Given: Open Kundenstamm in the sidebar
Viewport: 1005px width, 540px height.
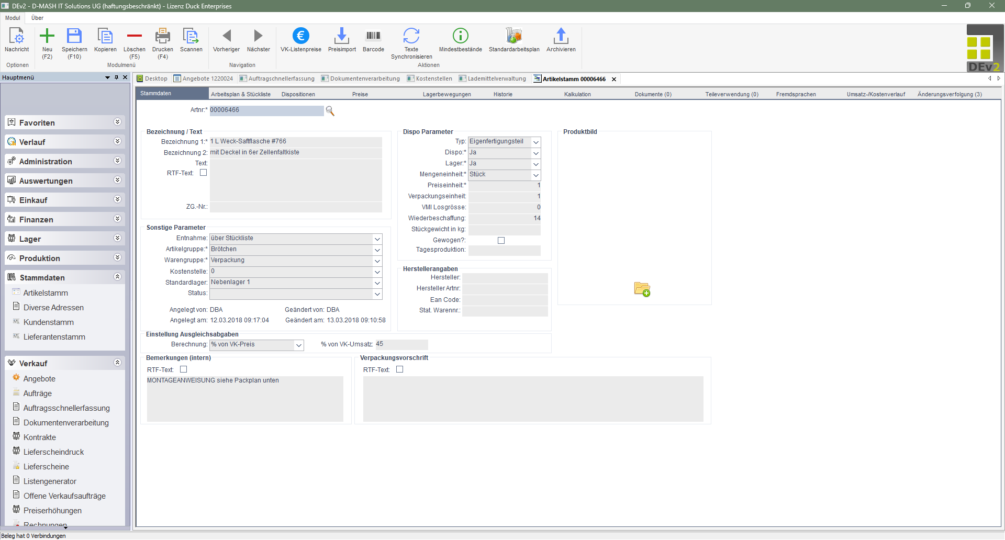Looking at the screenshot, I should click(x=49, y=322).
